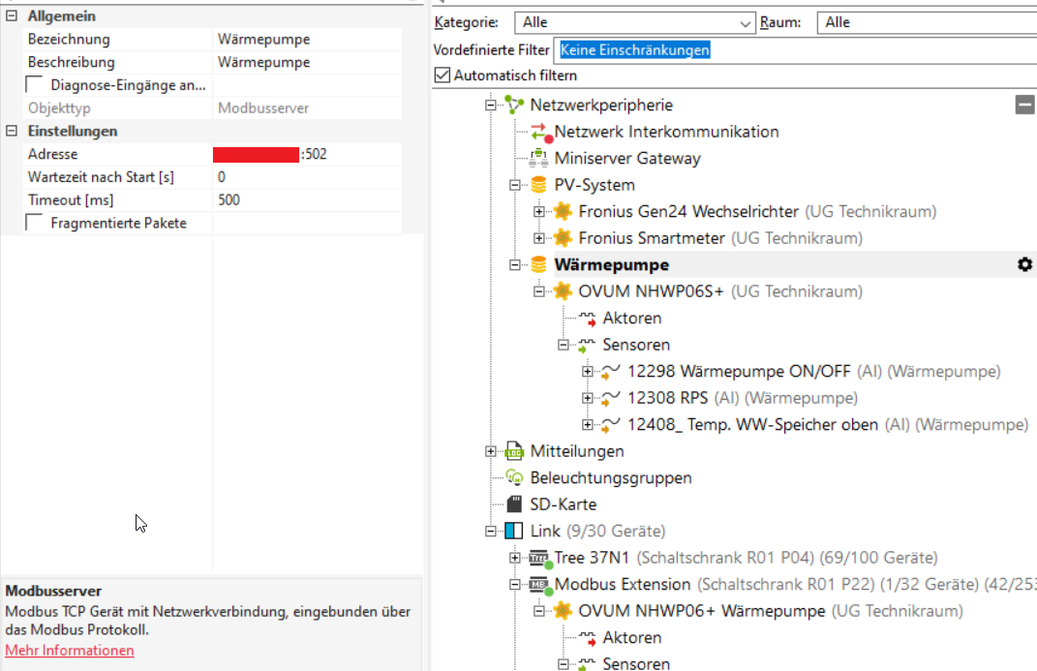Toggle the Automatisch filtern checkbox
This screenshot has height=671, width=1037.
point(442,76)
